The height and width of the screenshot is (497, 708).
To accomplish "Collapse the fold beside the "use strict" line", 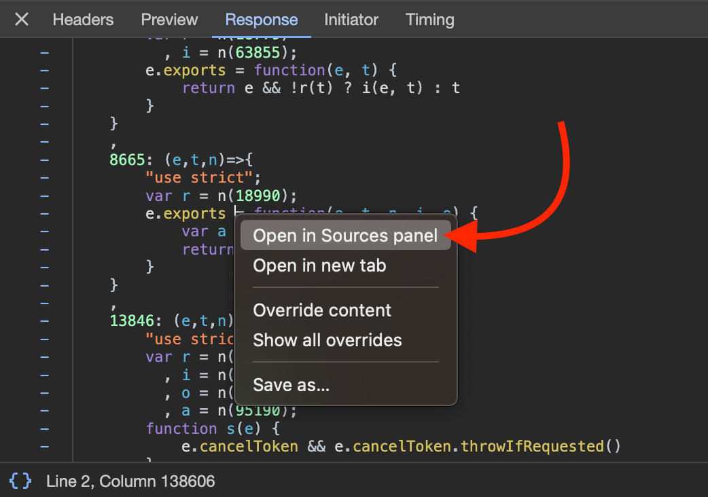I will 44,177.
